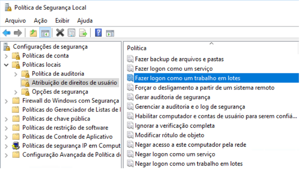Click icon beside Gerar auditoria de segurança
The image size is (300, 170).
pos(130,97)
